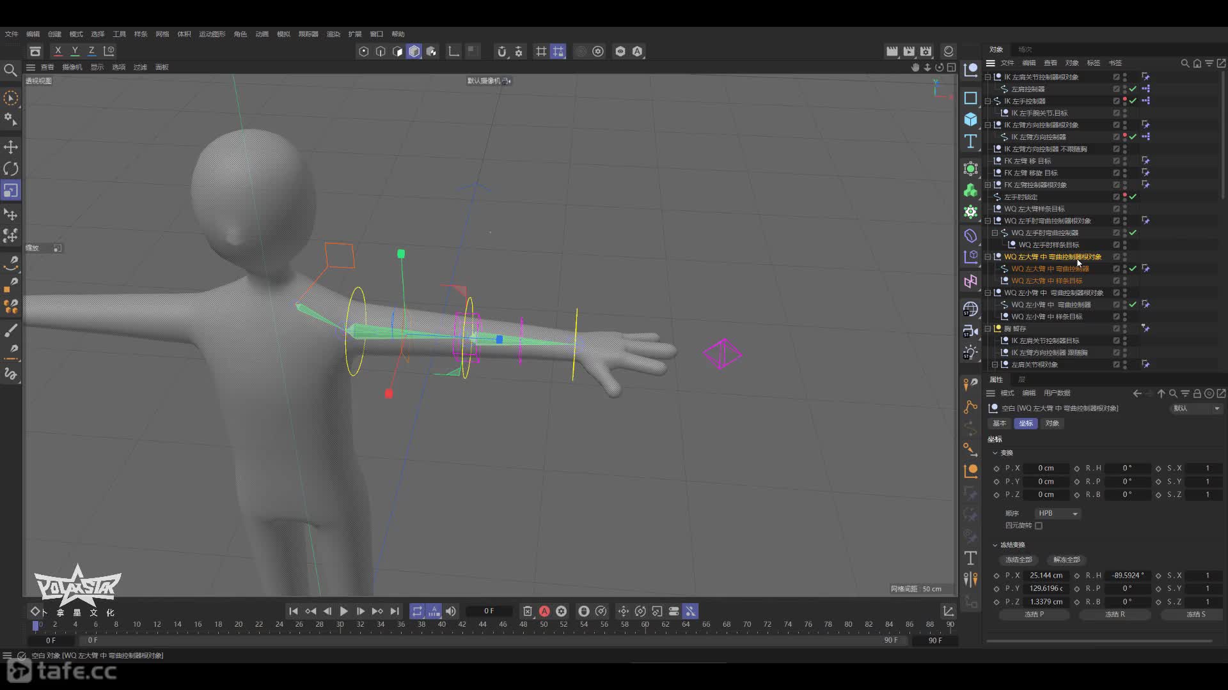
Task: Collapse the 变换 section
Action: pos(995,453)
